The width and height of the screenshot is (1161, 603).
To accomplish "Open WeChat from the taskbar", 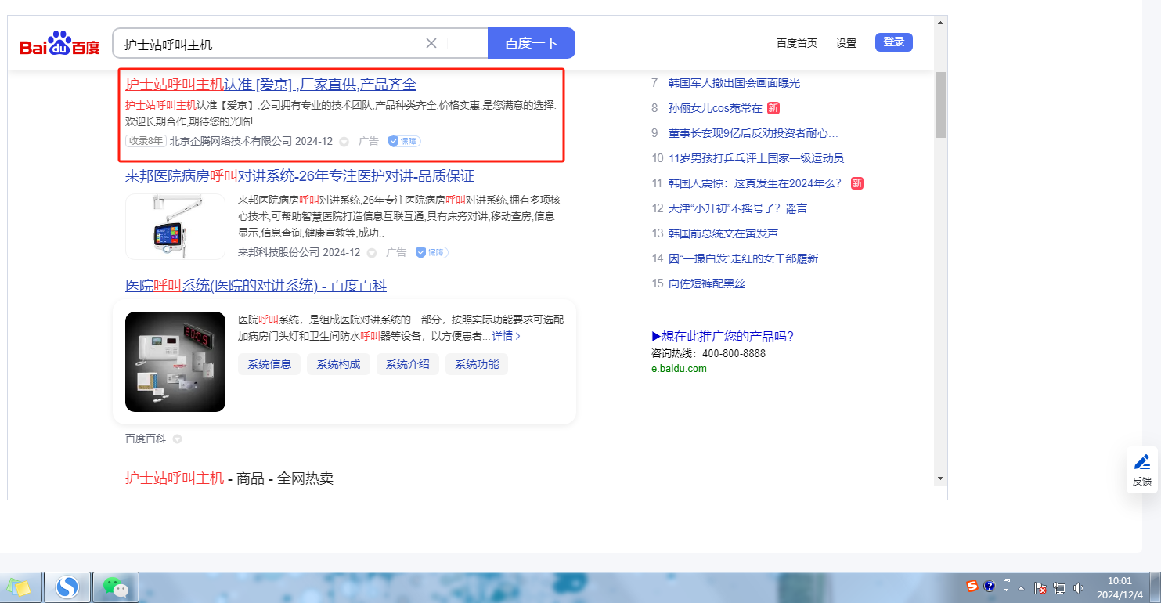I will [115, 587].
